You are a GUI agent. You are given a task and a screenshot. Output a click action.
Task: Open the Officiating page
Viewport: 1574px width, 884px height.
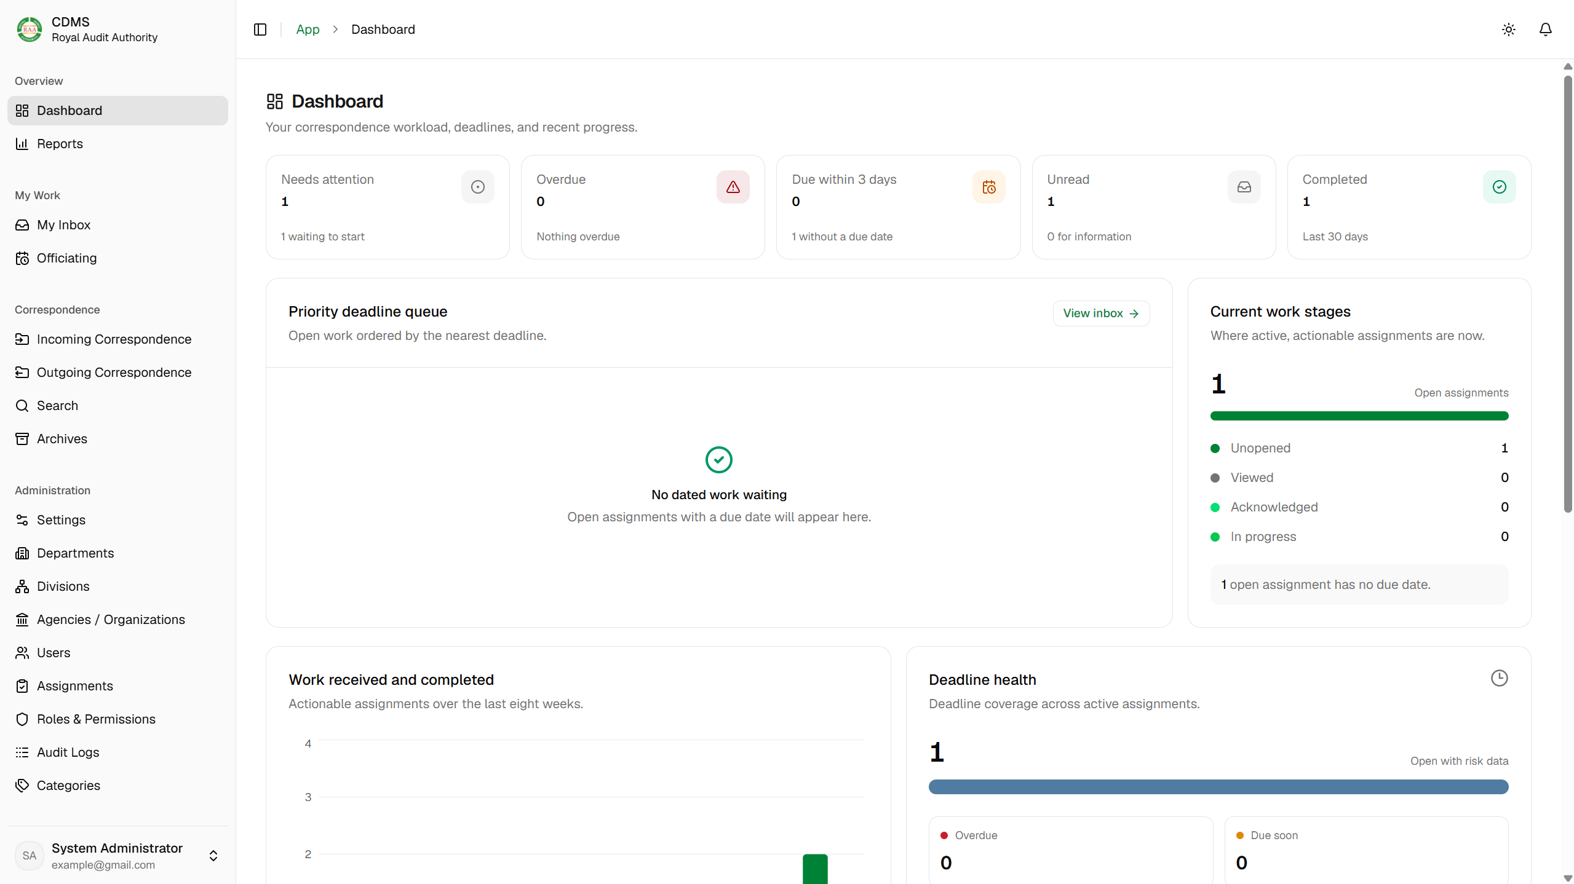point(117,258)
